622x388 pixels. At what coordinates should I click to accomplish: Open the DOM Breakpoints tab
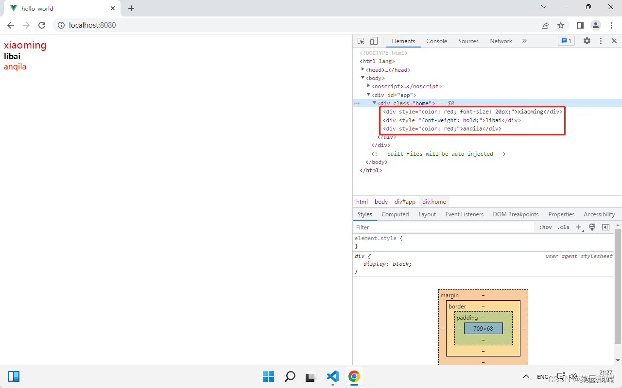tap(516, 214)
